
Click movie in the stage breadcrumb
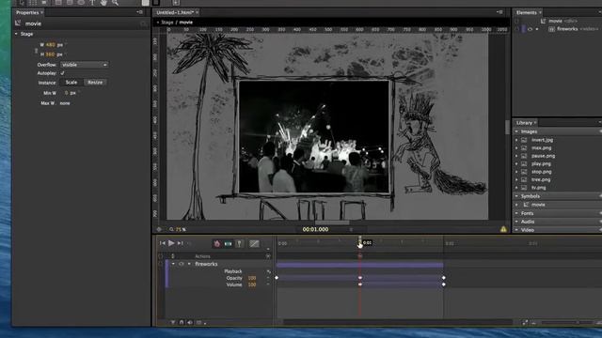[186, 23]
